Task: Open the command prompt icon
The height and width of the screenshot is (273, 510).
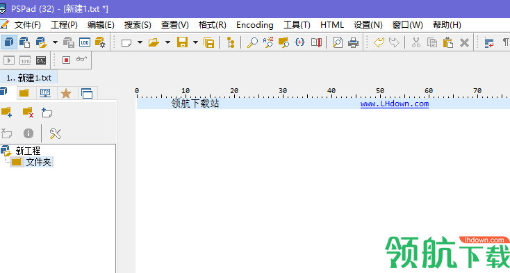Action: pos(41,60)
